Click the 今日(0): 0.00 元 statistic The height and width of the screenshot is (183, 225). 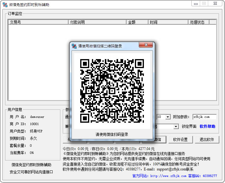(76, 149)
